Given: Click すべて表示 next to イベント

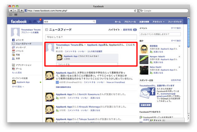Looking at the screenshot, I should click(x=176, y=28).
